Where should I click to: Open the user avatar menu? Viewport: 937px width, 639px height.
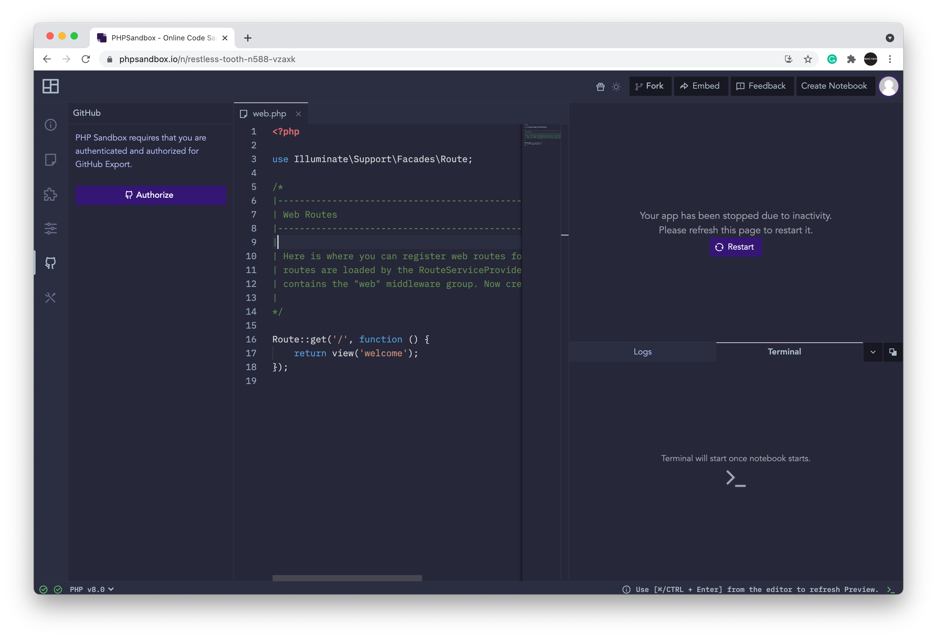point(889,86)
